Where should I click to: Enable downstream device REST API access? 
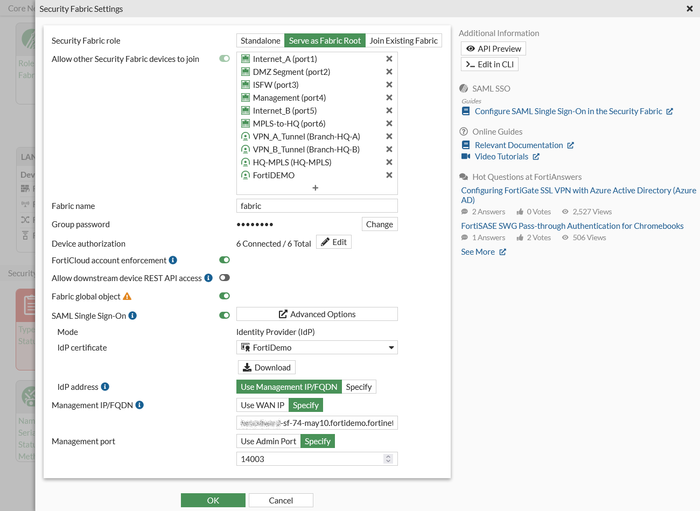225,278
